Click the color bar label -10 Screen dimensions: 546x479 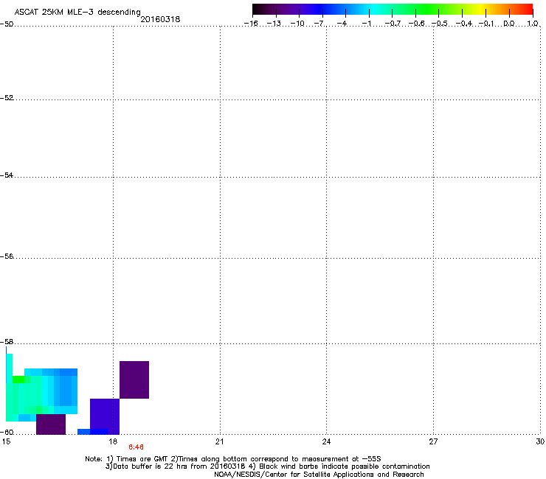pos(297,24)
